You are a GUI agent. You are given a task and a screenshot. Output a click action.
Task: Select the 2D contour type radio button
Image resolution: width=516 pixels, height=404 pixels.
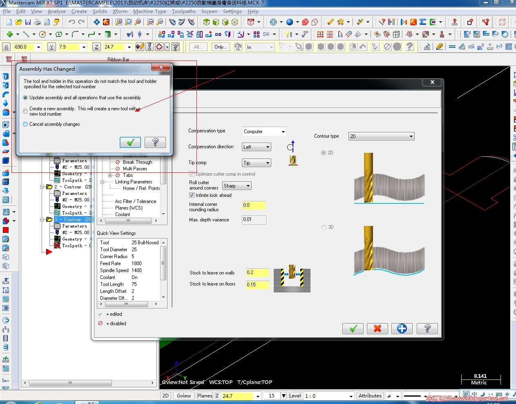click(324, 153)
